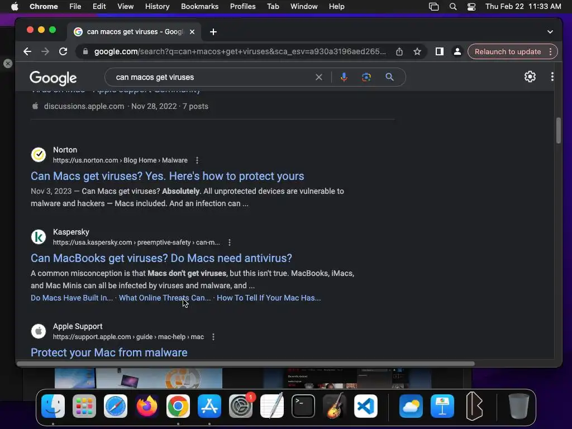Click the Kaspersky favicon
Screen dimensions: 572x429
coord(39,237)
